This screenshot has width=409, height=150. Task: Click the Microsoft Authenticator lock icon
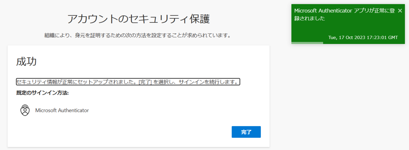tap(25, 110)
